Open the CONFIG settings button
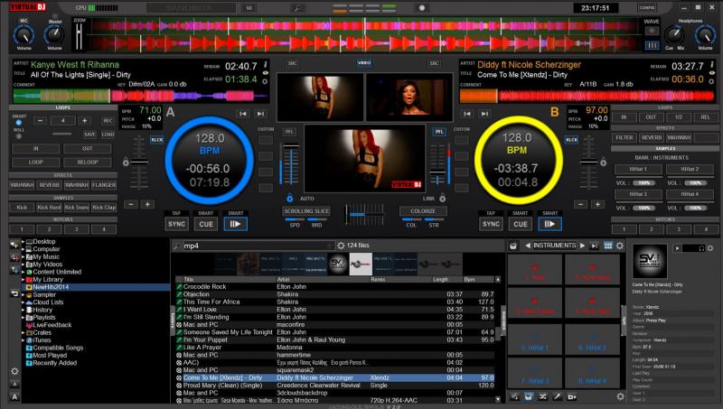This screenshot has height=409, width=723. click(647, 8)
